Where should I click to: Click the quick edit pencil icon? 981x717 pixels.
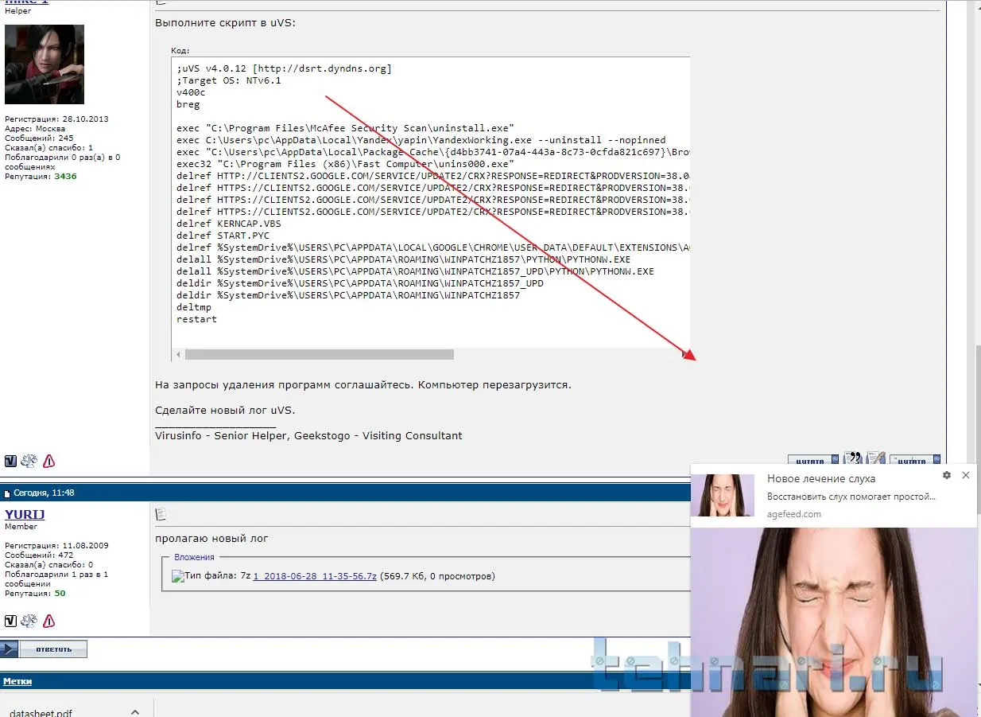point(876,458)
